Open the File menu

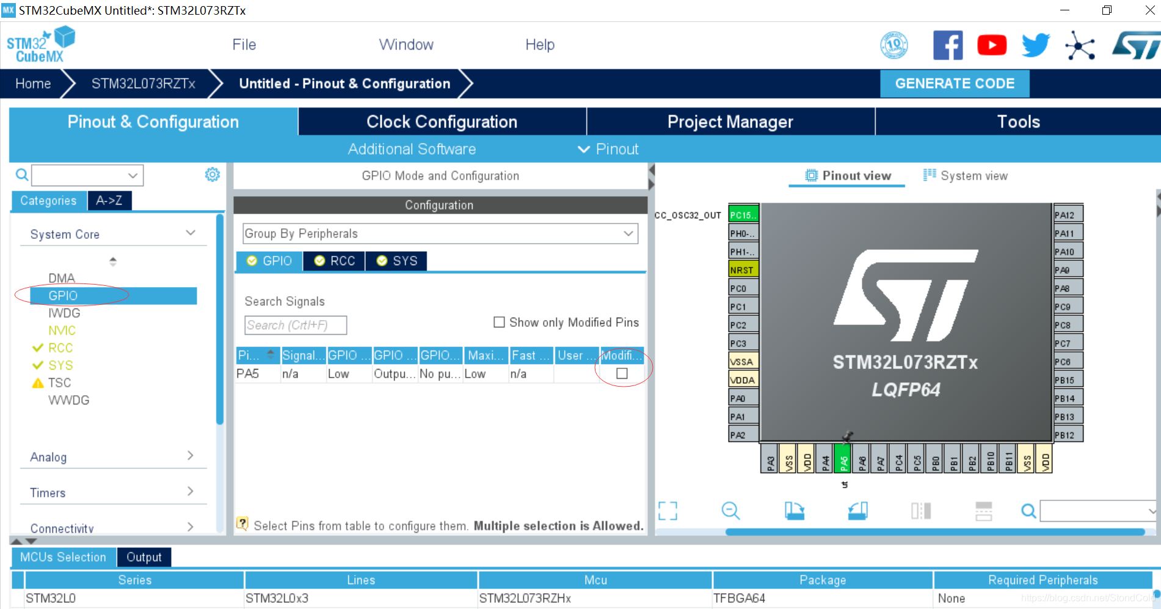[x=244, y=45]
